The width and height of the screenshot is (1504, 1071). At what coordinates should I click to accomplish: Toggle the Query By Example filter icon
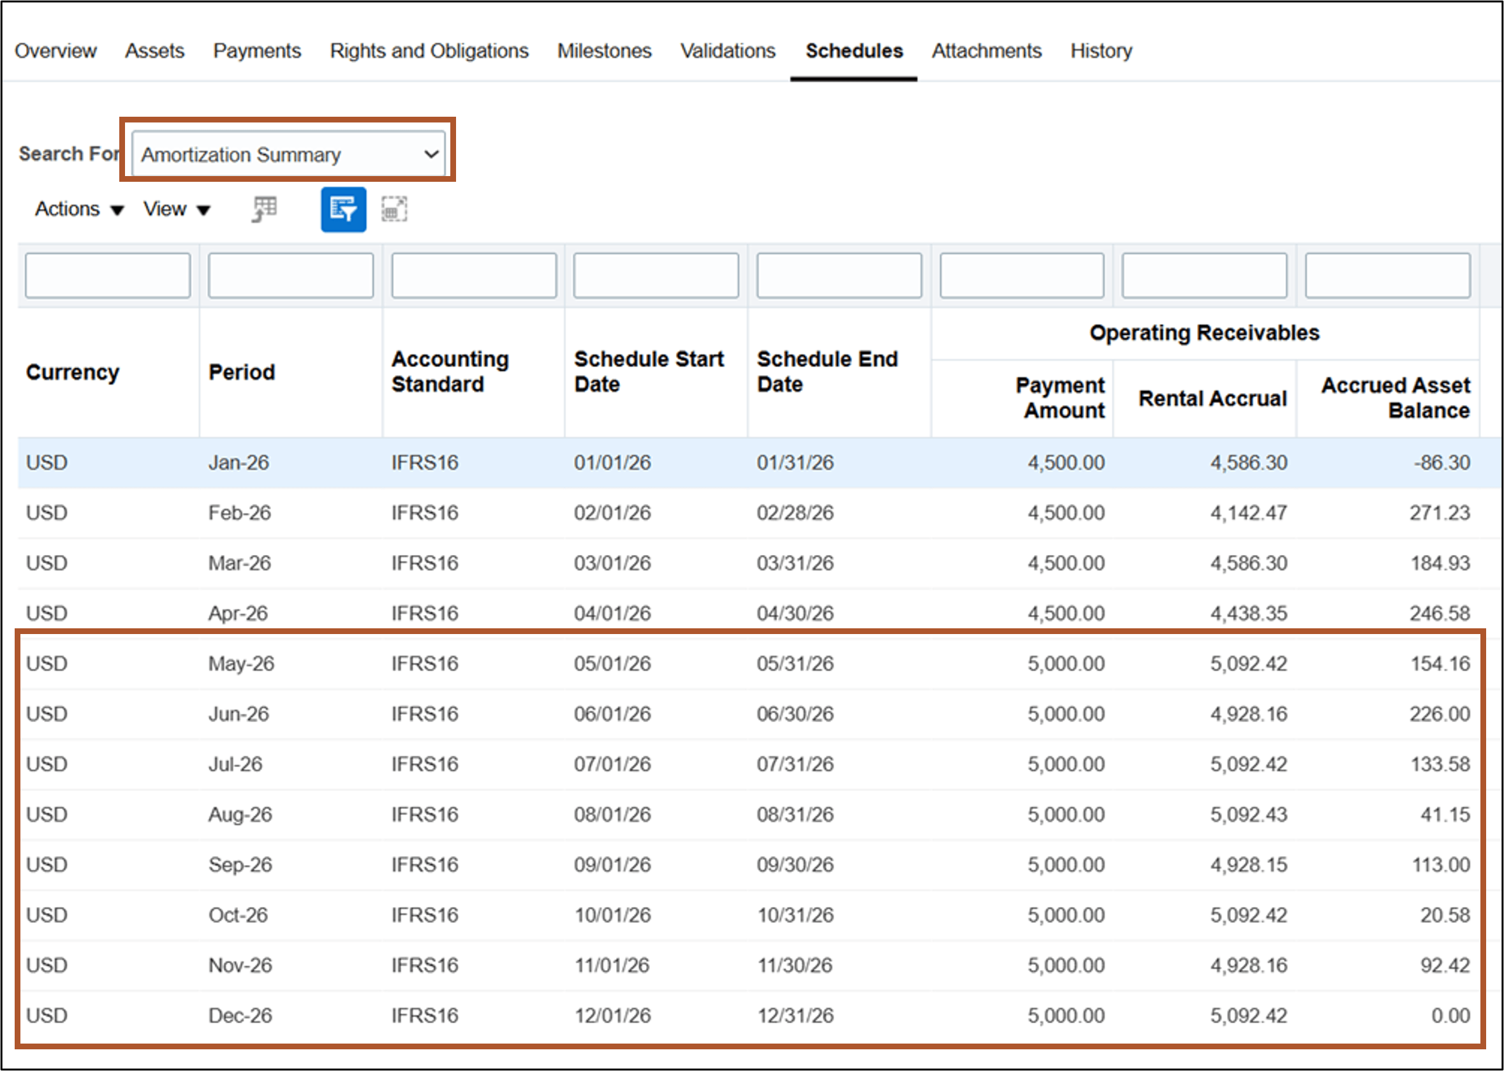[344, 210]
